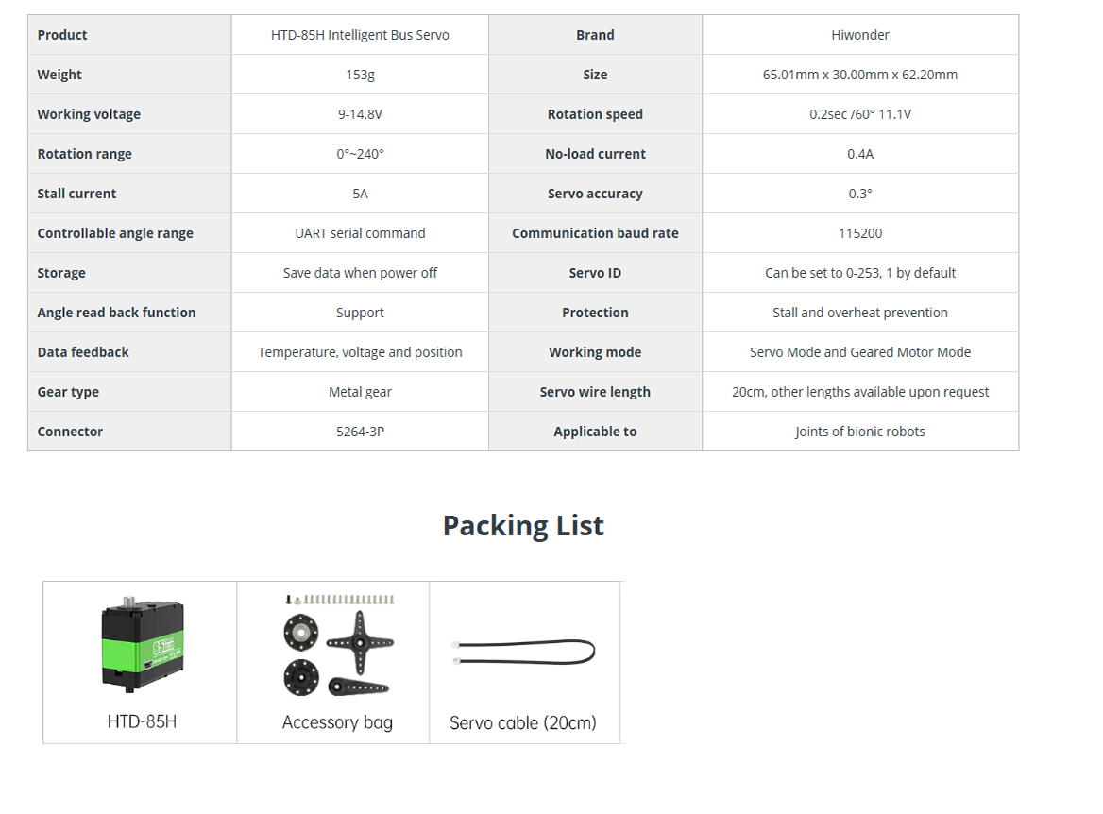The image size is (1103, 814).
Task: Click the "5264-3P" connector value
Action: (360, 432)
